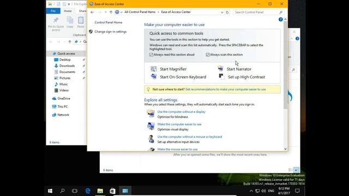
Task: Select Music in File Explorer navigation pane
Action: 63,84
